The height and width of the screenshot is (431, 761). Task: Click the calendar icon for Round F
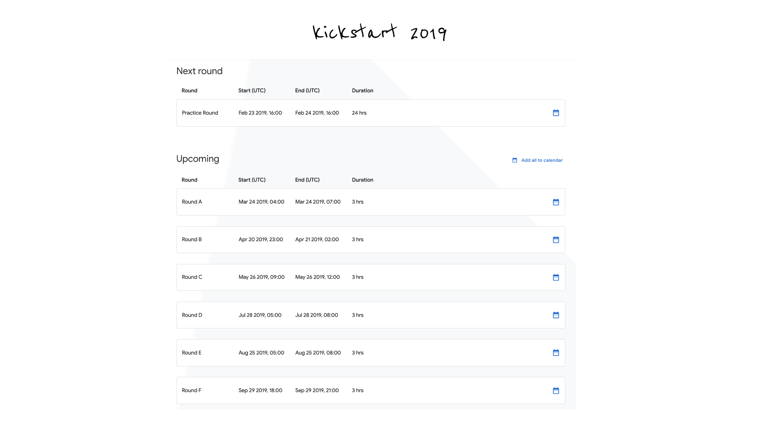(556, 390)
